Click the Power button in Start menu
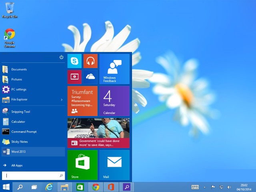This screenshot has width=256, height=192. pyautogui.click(x=61, y=57)
